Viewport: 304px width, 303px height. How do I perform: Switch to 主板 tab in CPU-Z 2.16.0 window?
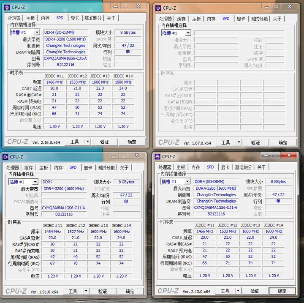(30, 18)
